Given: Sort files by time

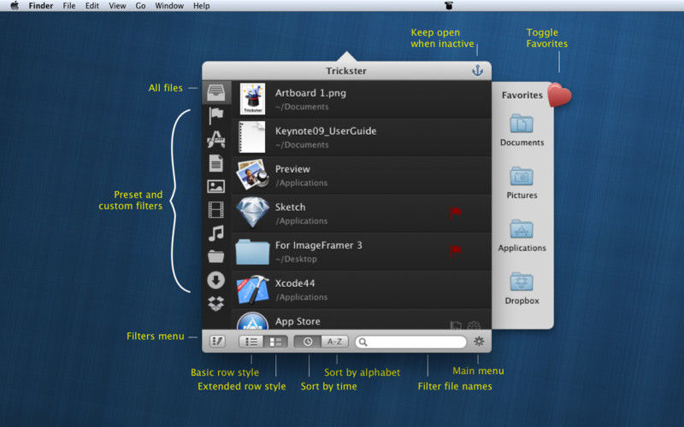Looking at the screenshot, I should click(x=308, y=342).
